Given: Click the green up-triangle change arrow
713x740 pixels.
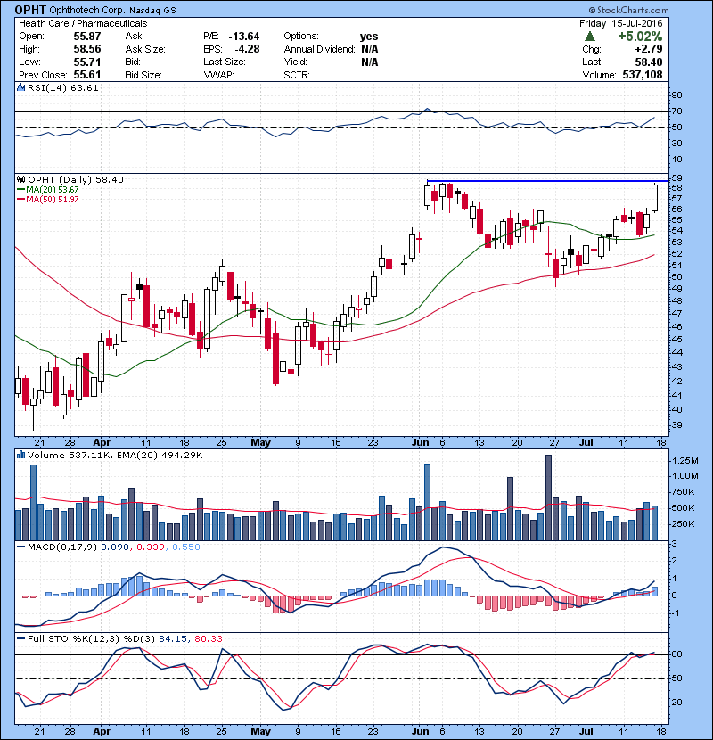Looking at the screenshot, I should [589, 37].
